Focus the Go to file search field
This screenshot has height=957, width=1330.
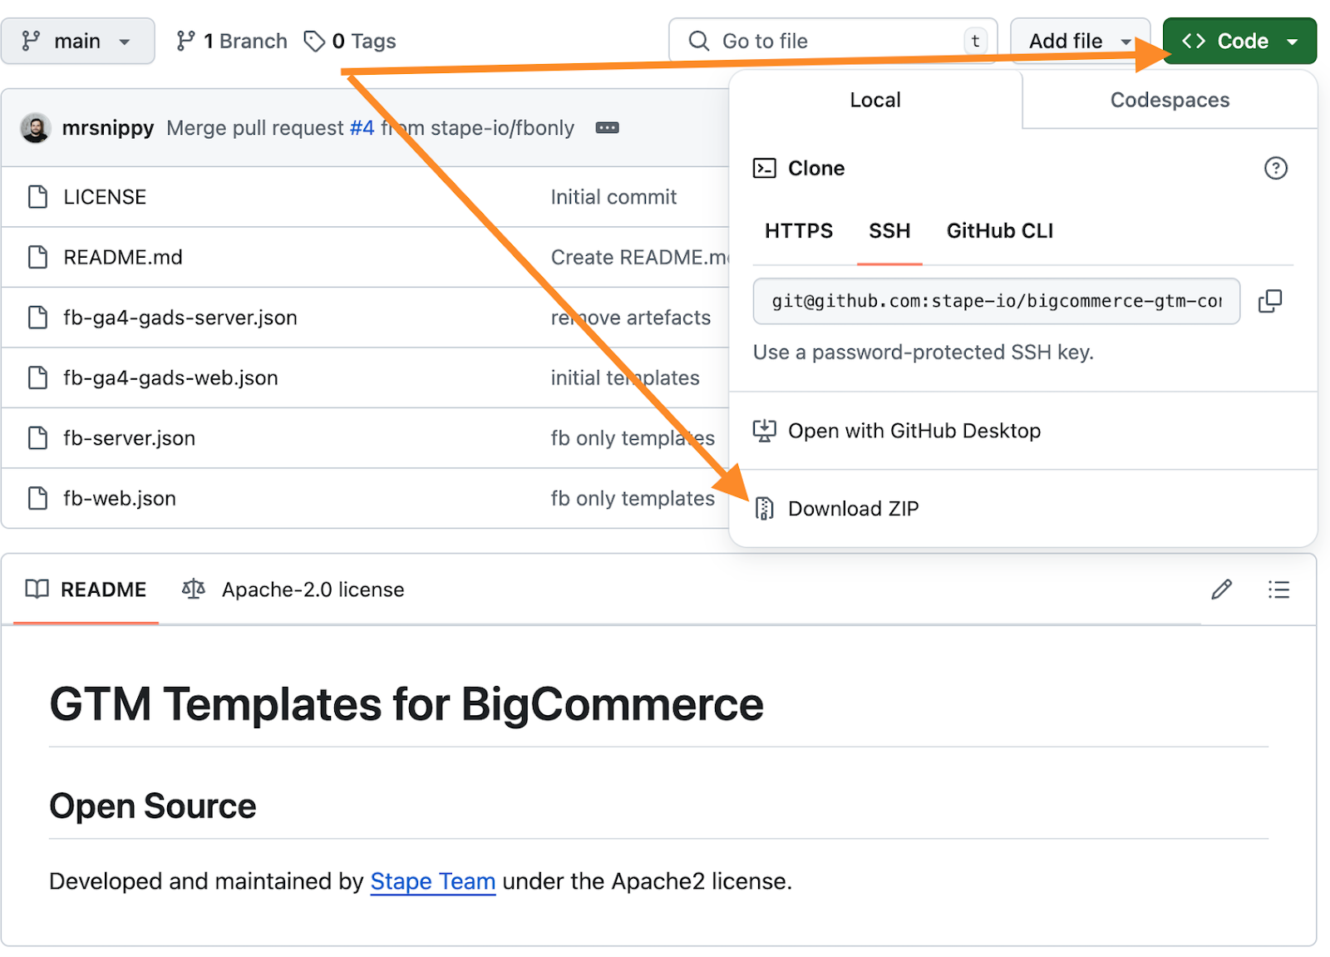pos(833,41)
